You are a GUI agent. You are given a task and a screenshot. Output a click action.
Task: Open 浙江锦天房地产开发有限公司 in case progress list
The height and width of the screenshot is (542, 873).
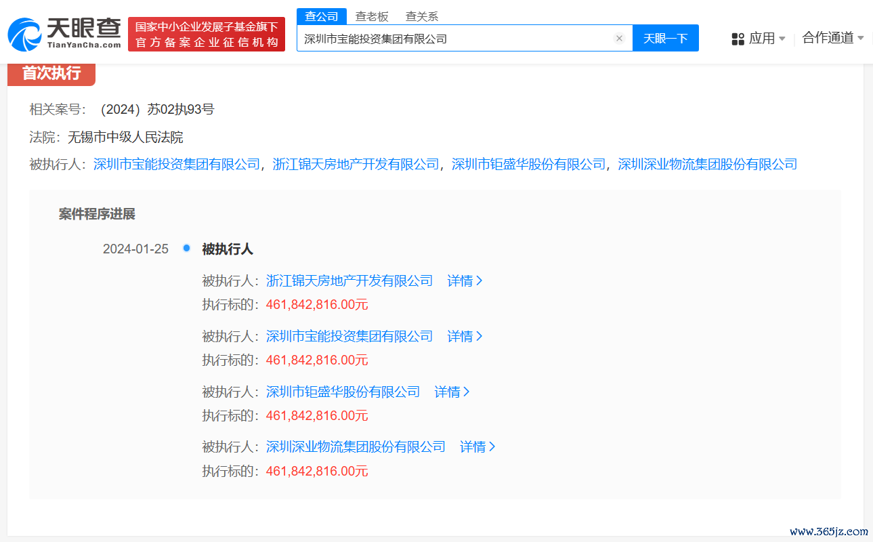[x=349, y=280]
